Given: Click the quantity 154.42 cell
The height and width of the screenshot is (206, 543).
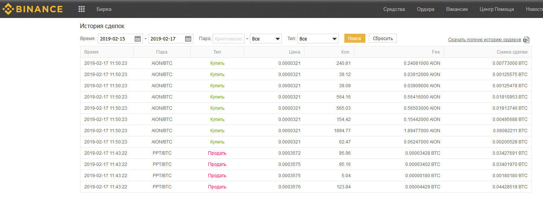Looking at the screenshot, I should pyautogui.click(x=344, y=119).
